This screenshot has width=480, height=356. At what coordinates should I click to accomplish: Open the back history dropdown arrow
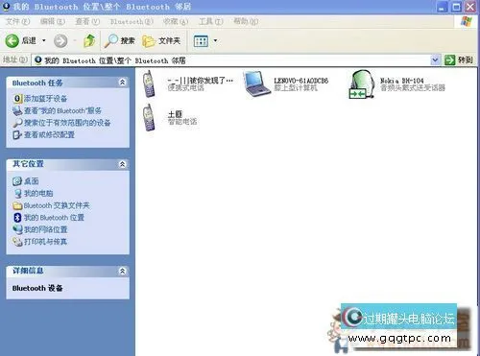pos(44,40)
